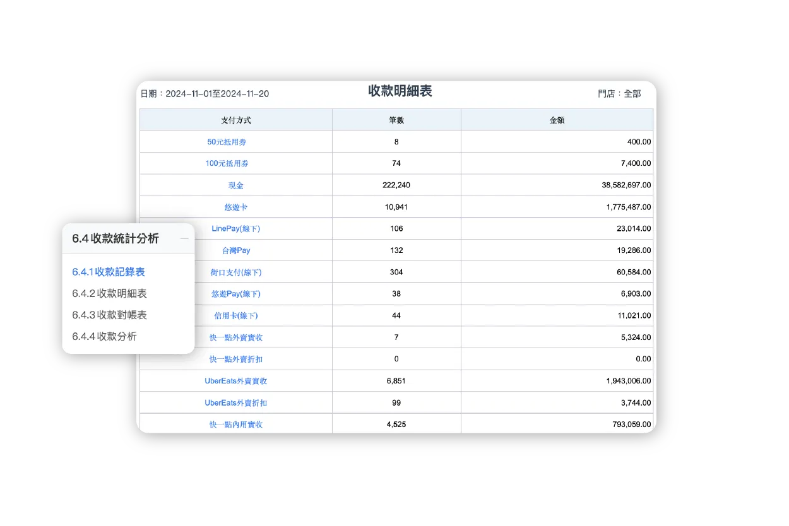Click the 收款明細表 report title
789x526 pixels.
tap(400, 91)
